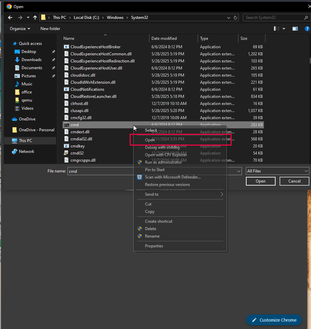
Task: Click the Back navigation arrow
Action: pyautogui.click(x=10, y=18)
